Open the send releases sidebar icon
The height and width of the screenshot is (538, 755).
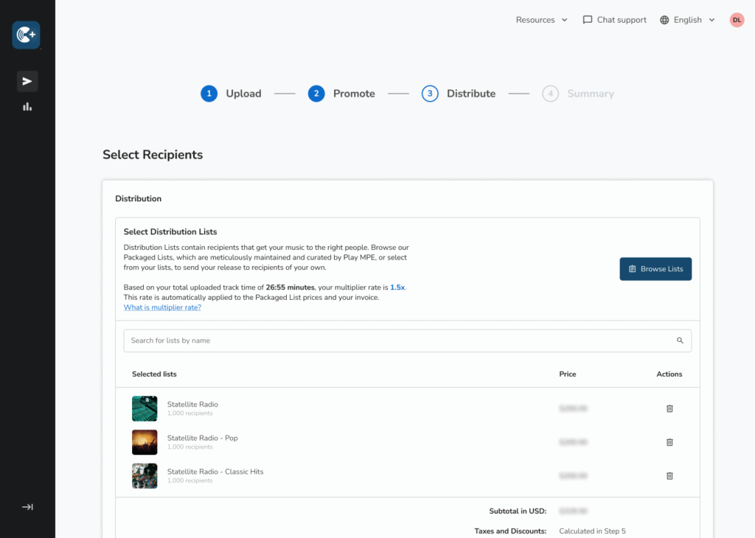27,81
